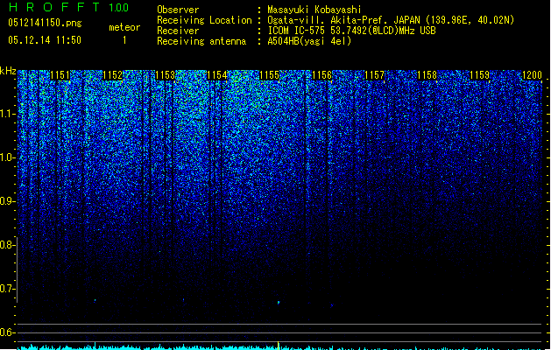Click the 1200 time marker

(532, 75)
